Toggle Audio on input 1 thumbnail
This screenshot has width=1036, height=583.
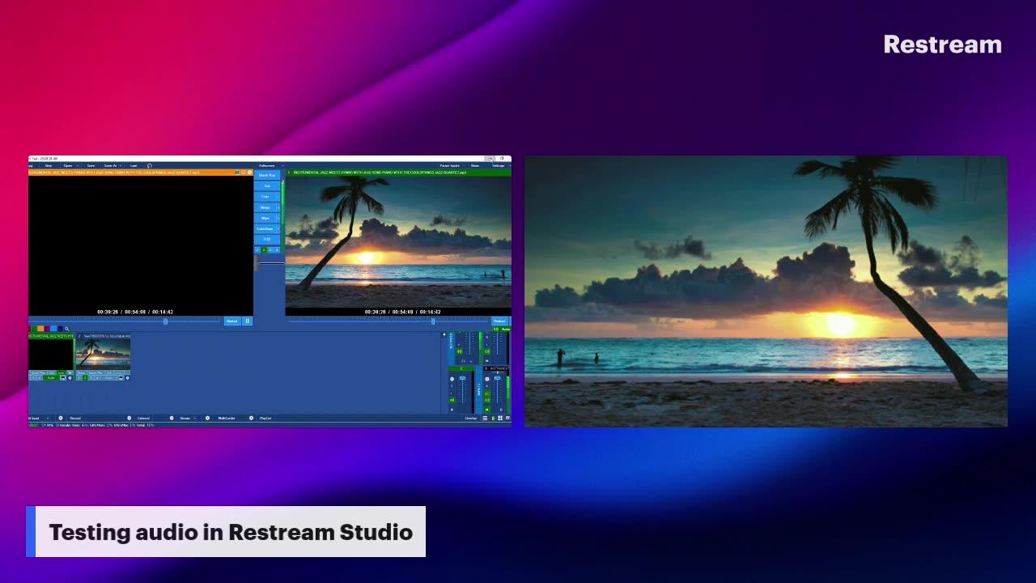point(51,378)
